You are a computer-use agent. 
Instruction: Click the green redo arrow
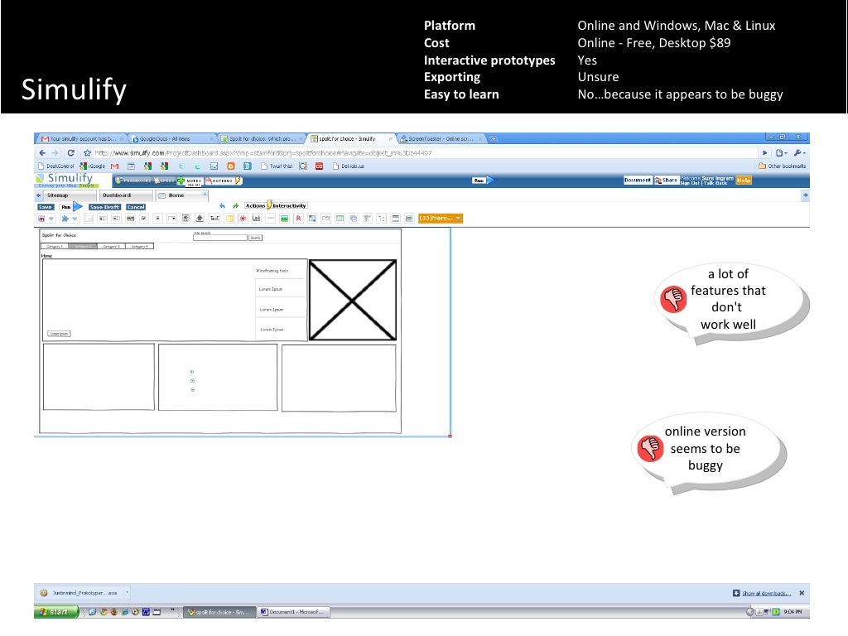point(236,205)
